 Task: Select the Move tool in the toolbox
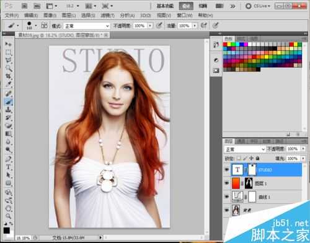coord(8,44)
